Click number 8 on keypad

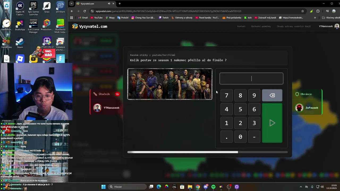click(x=240, y=95)
